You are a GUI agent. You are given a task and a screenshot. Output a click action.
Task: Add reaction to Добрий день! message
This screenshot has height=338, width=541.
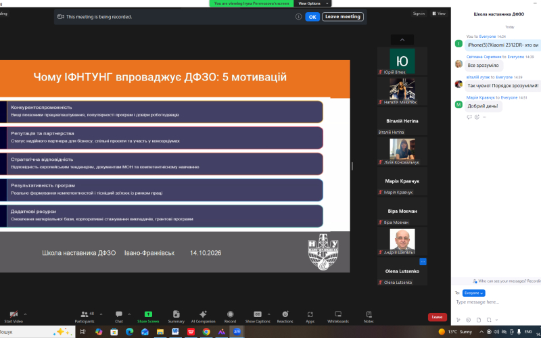[x=477, y=117]
